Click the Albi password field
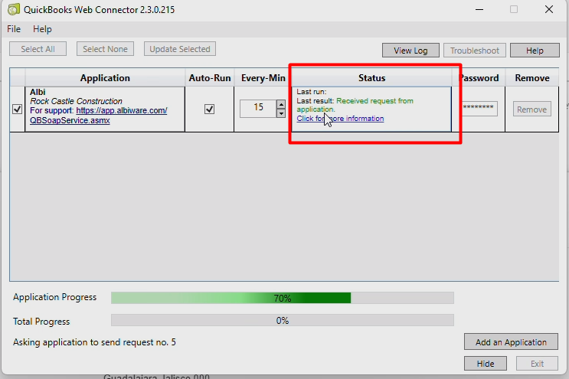 point(479,109)
